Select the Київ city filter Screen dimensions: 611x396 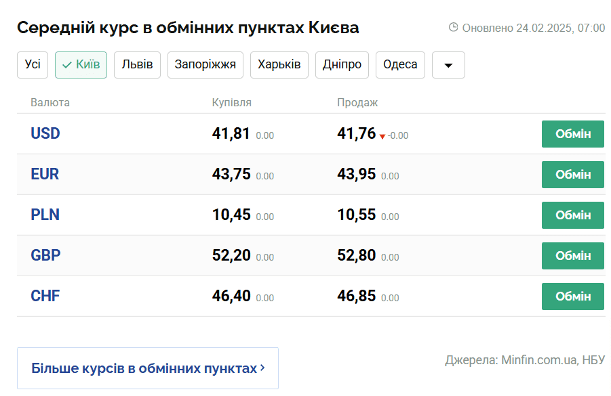pos(81,65)
